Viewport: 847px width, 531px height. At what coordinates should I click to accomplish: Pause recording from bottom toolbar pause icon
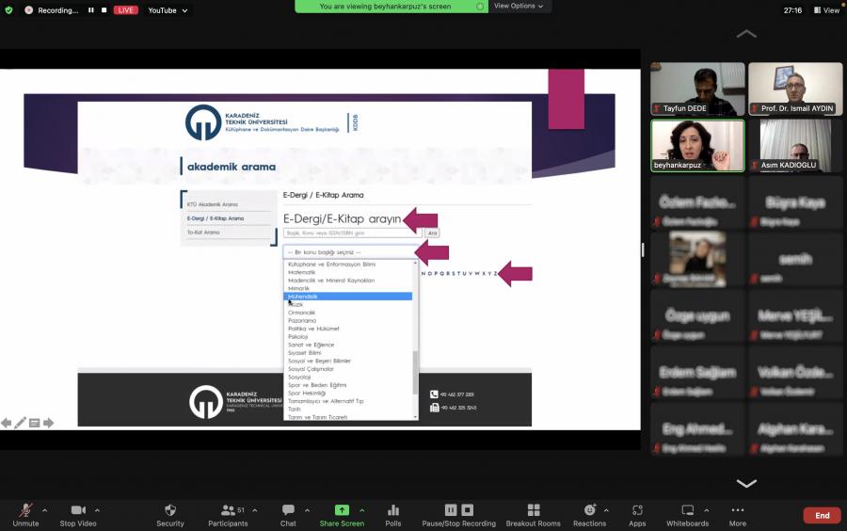click(451, 510)
